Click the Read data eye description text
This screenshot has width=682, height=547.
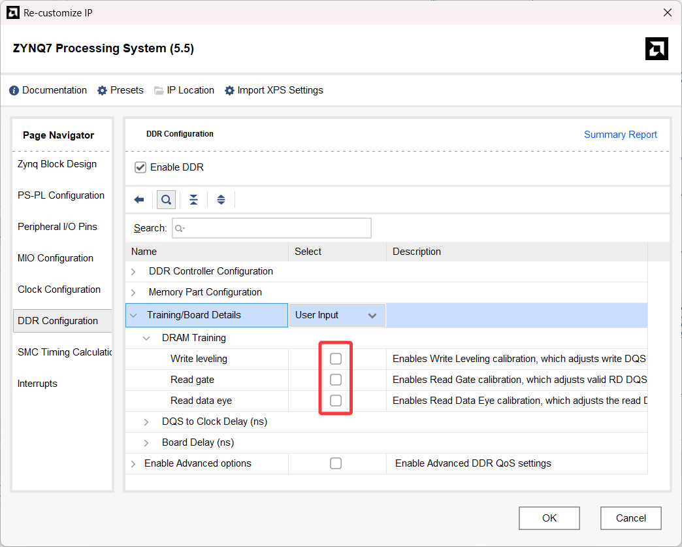point(520,401)
